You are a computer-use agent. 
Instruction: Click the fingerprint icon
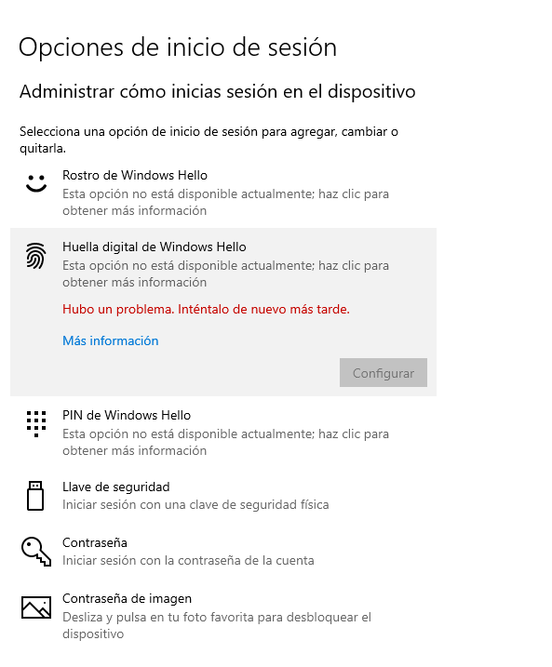click(35, 256)
